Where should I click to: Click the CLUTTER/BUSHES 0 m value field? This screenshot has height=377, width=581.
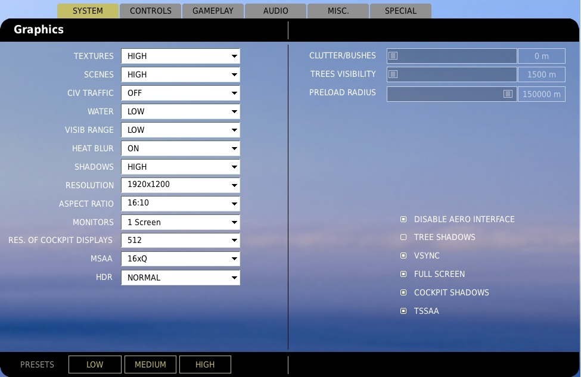(x=541, y=56)
